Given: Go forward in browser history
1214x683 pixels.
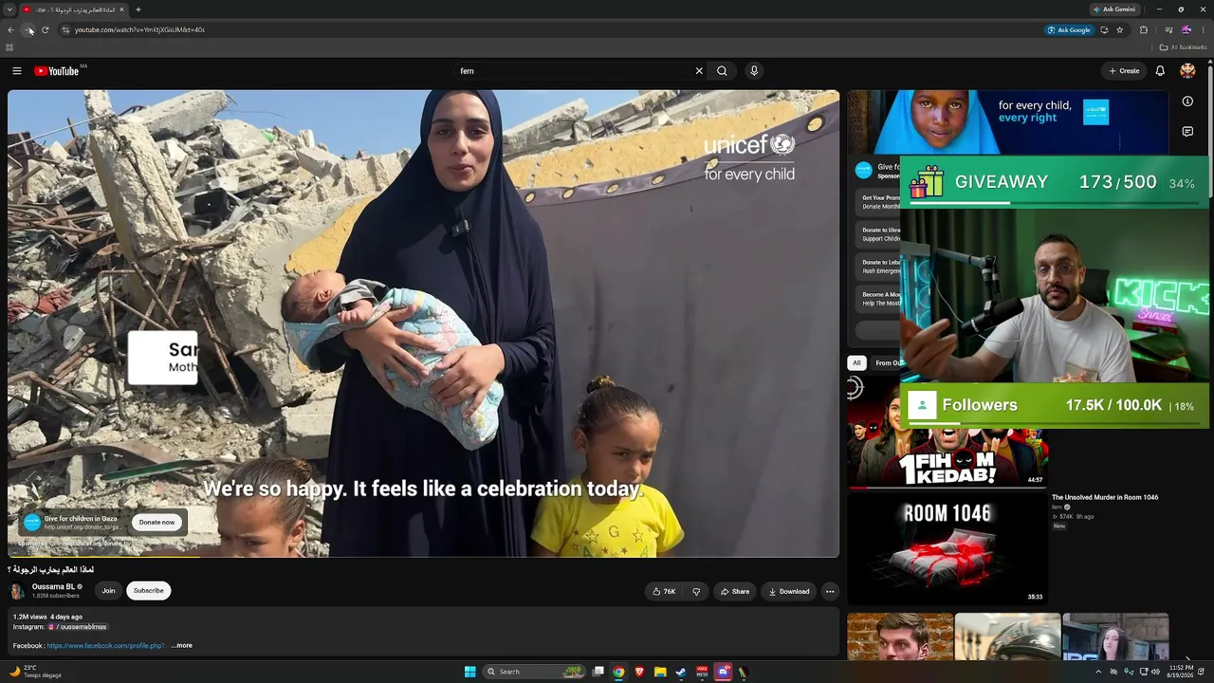Looking at the screenshot, I should (x=28, y=29).
